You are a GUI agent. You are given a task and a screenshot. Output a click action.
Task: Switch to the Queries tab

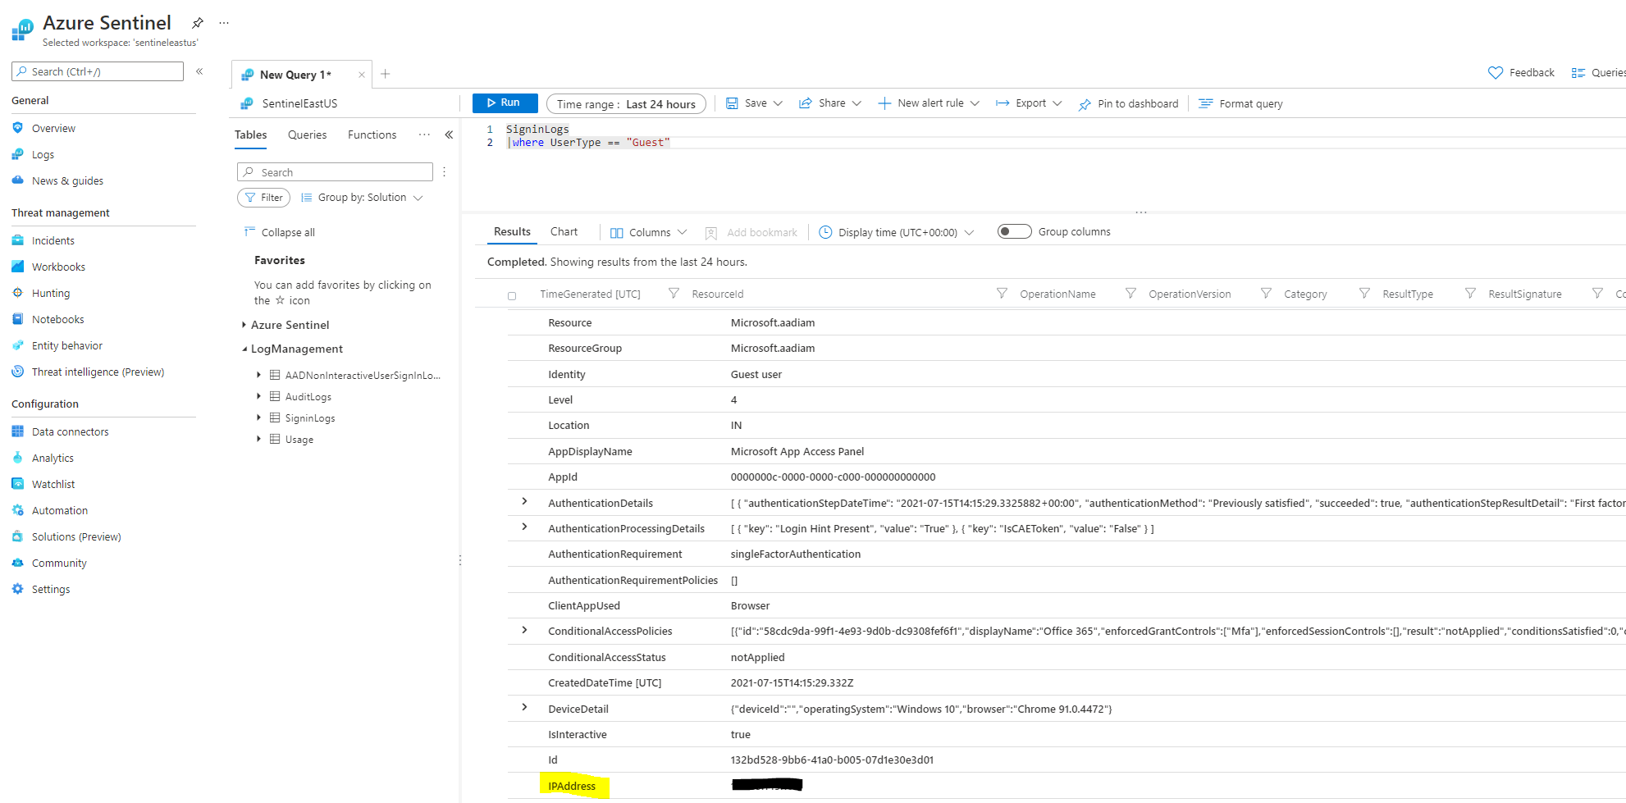(307, 134)
